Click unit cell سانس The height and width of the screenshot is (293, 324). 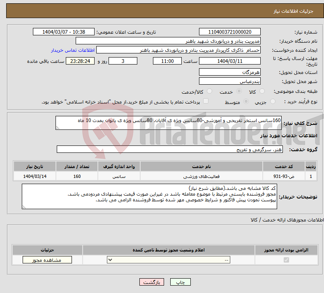pyautogui.click(x=119, y=176)
